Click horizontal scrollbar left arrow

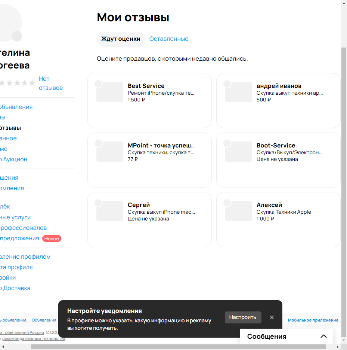pos(3,347)
